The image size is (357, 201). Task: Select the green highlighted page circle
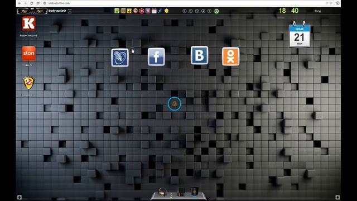(x=216, y=11)
